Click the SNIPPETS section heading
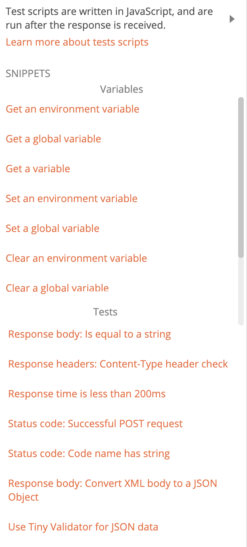Viewport: 247px width, 547px height. [28, 73]
